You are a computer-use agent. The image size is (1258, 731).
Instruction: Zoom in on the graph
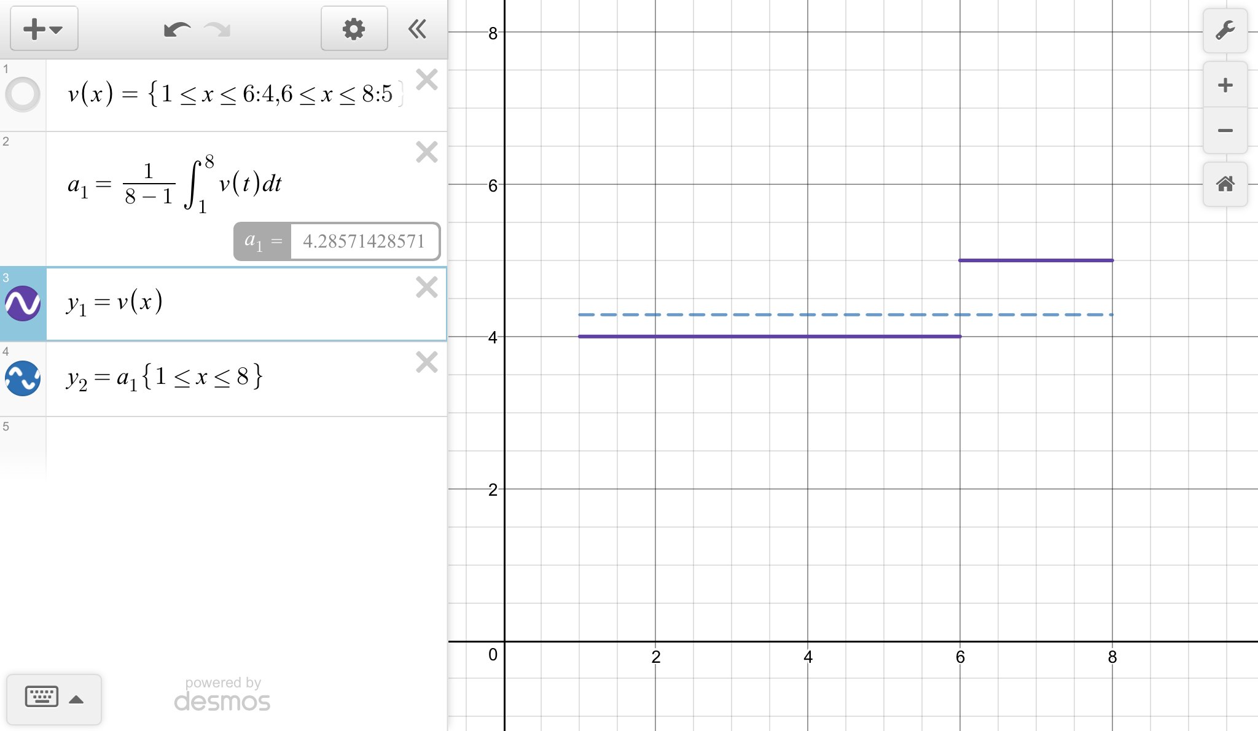[x=1225, y=85]
